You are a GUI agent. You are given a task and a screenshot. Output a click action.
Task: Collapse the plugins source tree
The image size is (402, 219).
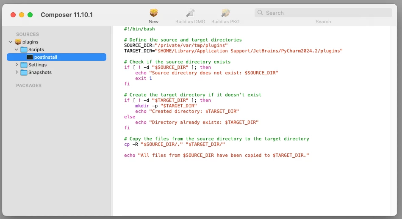click(x=11, y=42)
